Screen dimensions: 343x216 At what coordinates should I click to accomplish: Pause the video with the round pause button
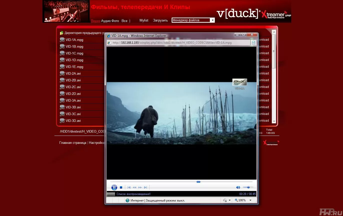pos(114,187)
